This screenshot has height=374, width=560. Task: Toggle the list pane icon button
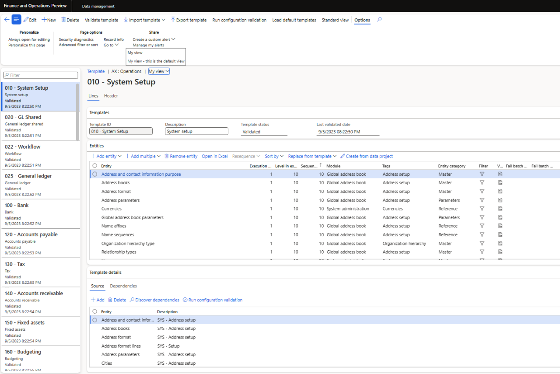click(16, 20)
